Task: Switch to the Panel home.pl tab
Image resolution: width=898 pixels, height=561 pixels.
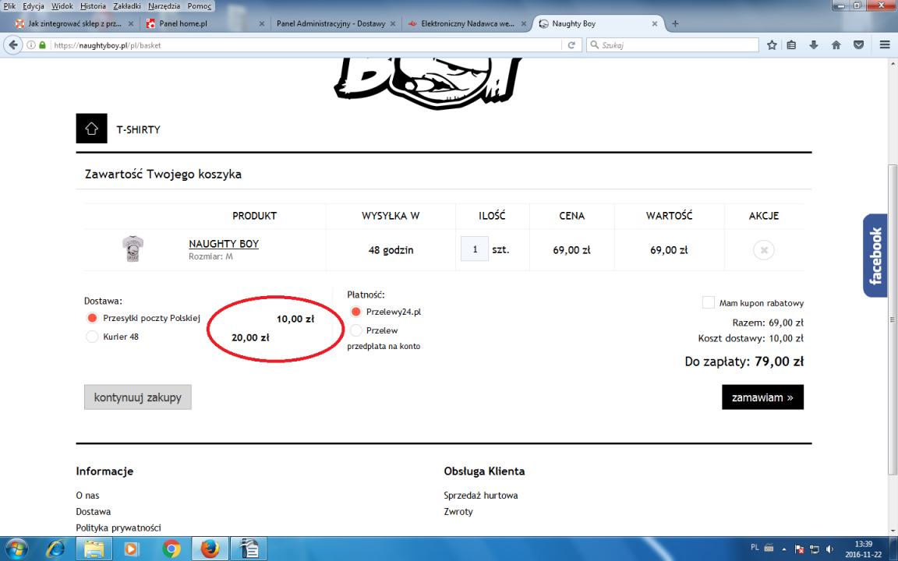Action: click(204, 23)
